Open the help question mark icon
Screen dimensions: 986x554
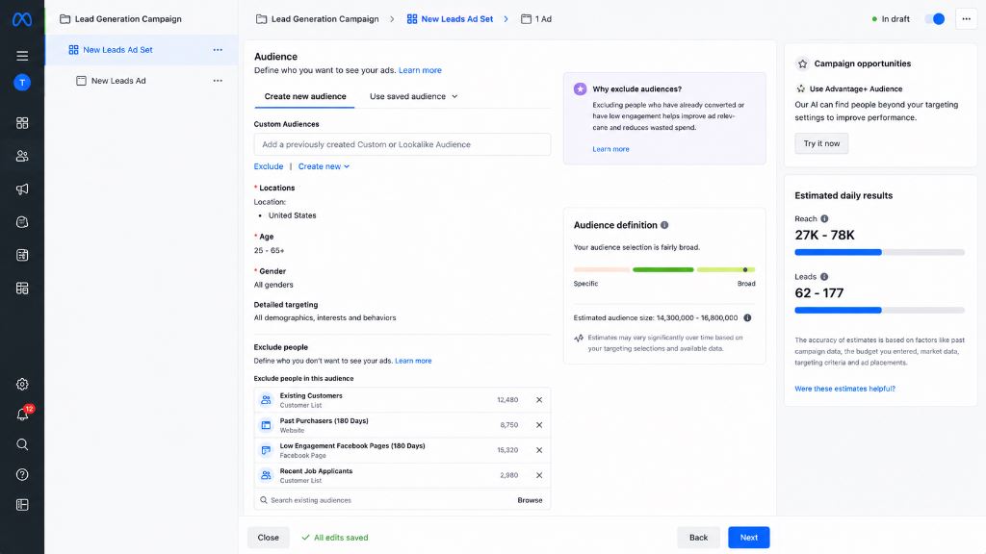click(x=22, y=475)
